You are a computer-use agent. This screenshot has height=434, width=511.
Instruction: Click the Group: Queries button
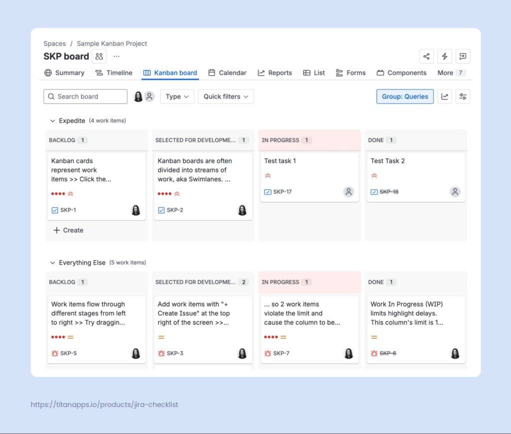(x=405, y=96)
